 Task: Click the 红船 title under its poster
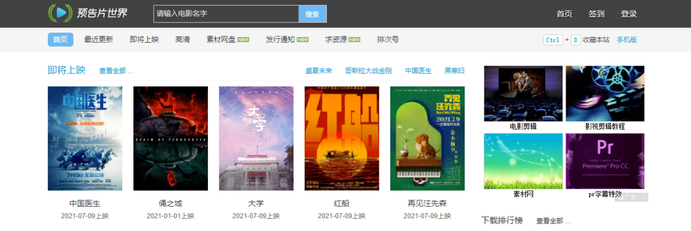[x=342, y=204]
